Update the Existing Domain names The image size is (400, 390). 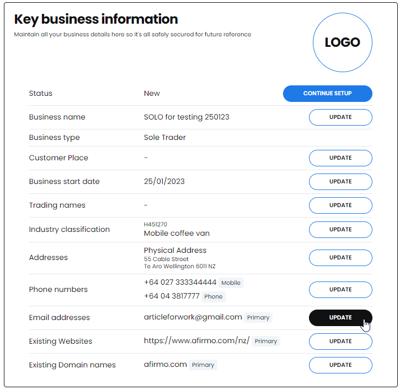tap(340, 365)
